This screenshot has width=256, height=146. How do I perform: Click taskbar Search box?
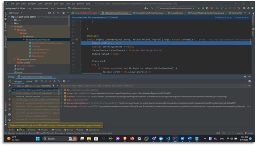click(x=60, y=139)
